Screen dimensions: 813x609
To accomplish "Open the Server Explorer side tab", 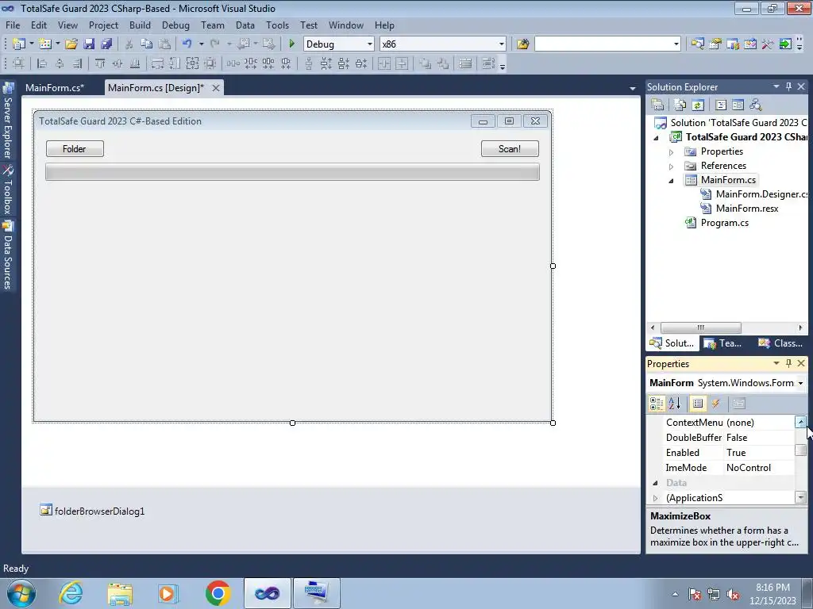I will tap(8, 121).
